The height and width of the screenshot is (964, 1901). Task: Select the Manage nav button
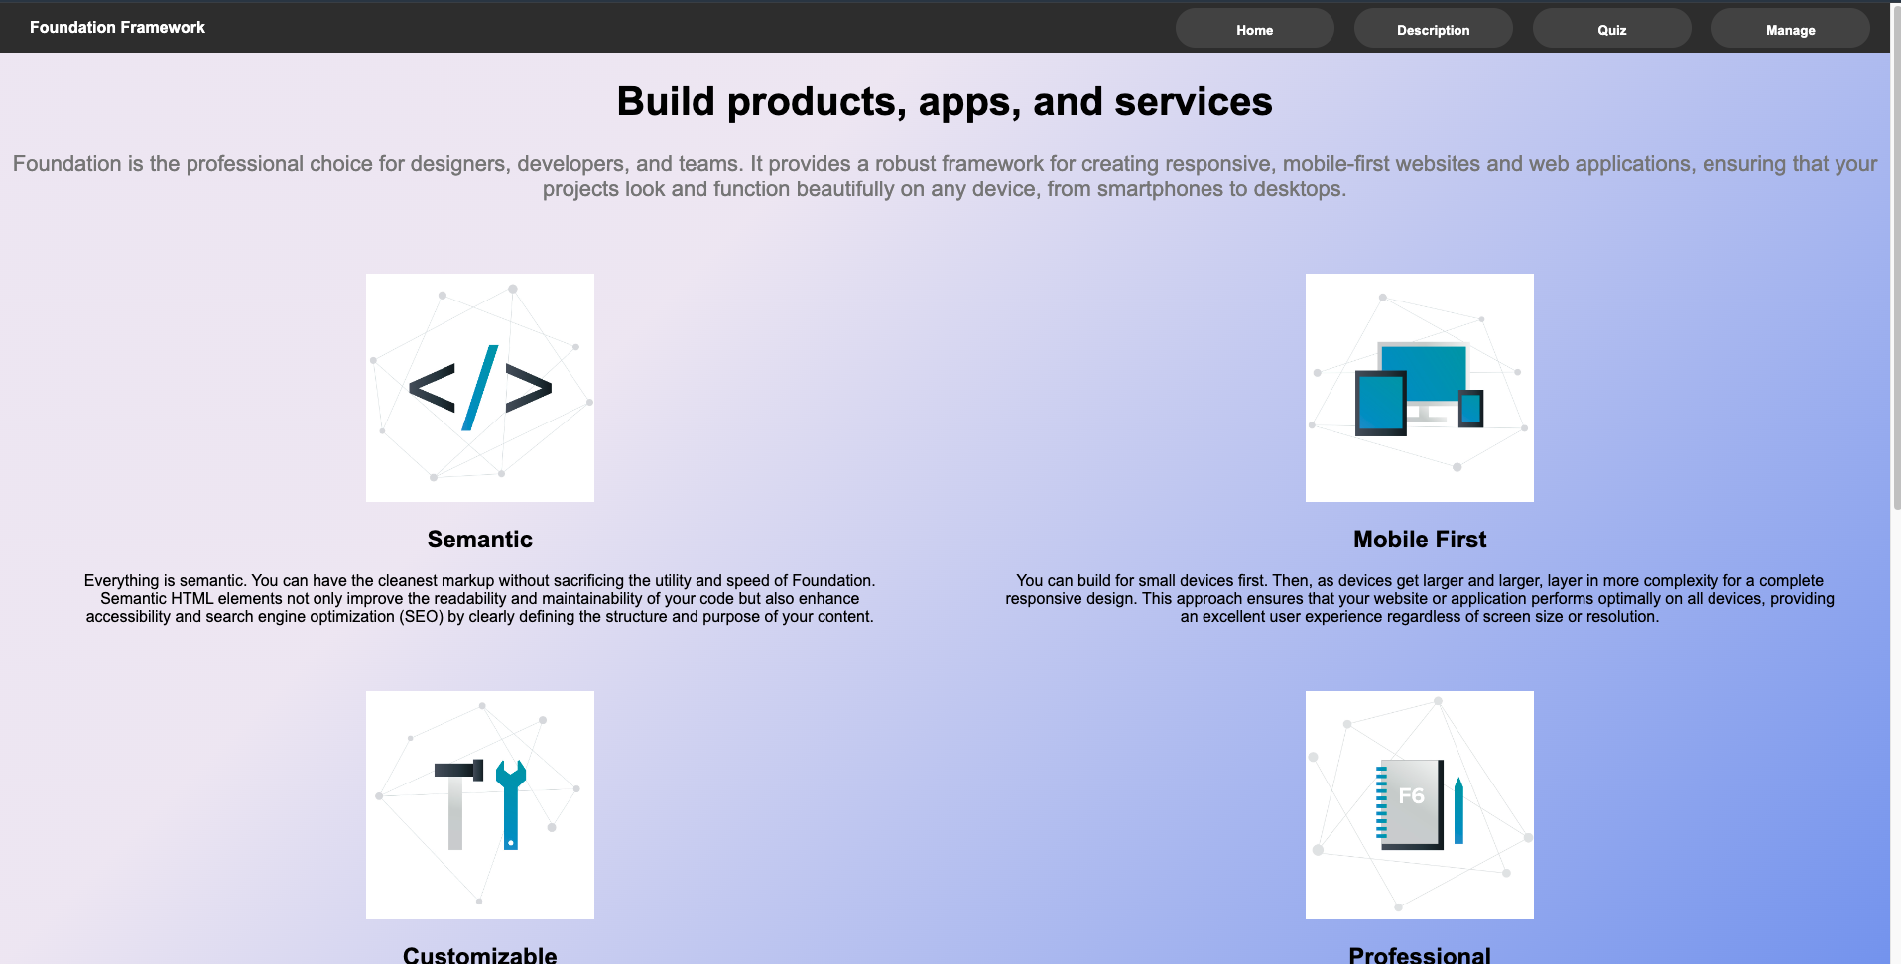(1790, 29)
